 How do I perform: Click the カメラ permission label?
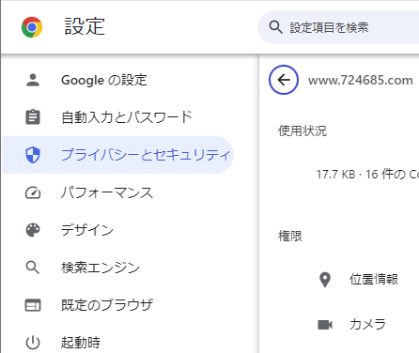pyautogui.click(x=367, y=324)
